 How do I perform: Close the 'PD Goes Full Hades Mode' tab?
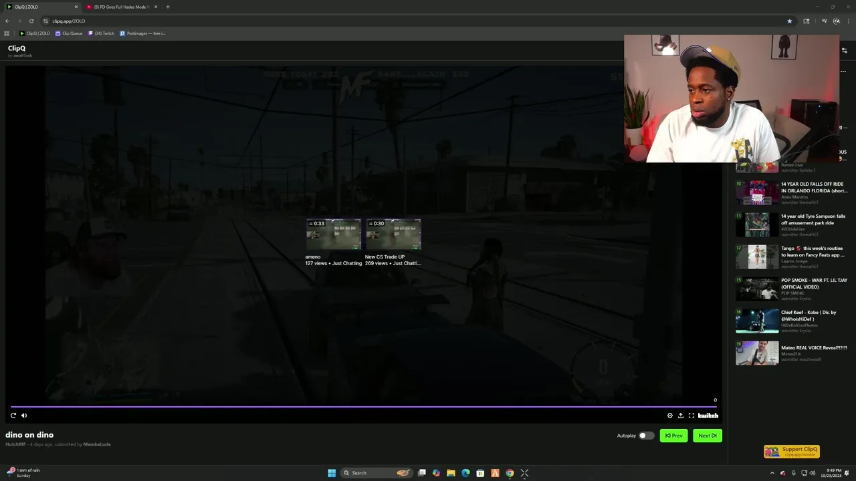156,7
